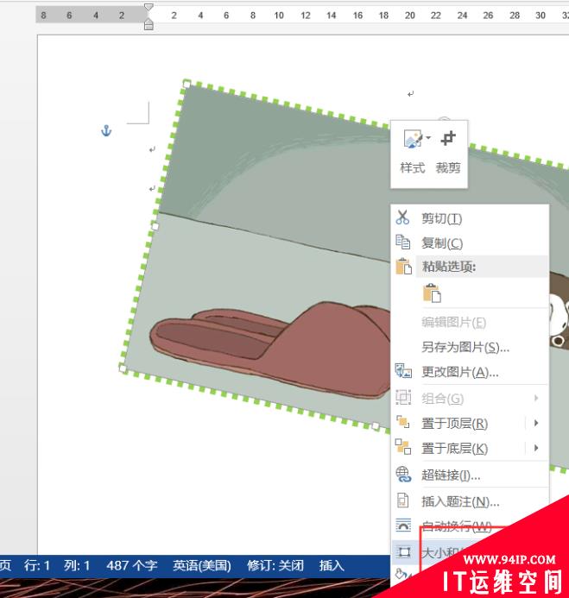Image resolution: width=569 pixels, height=598 pixels.
Task: Toggle 修订: 关闭 track changes status
Action: pyautogui.click(x=275, y=565)
